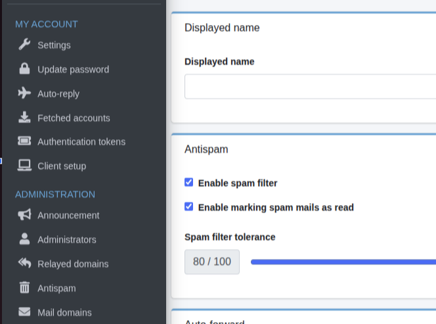Open the Administrators list
Viewport: 436px width, 324px height.
[67, 240]
